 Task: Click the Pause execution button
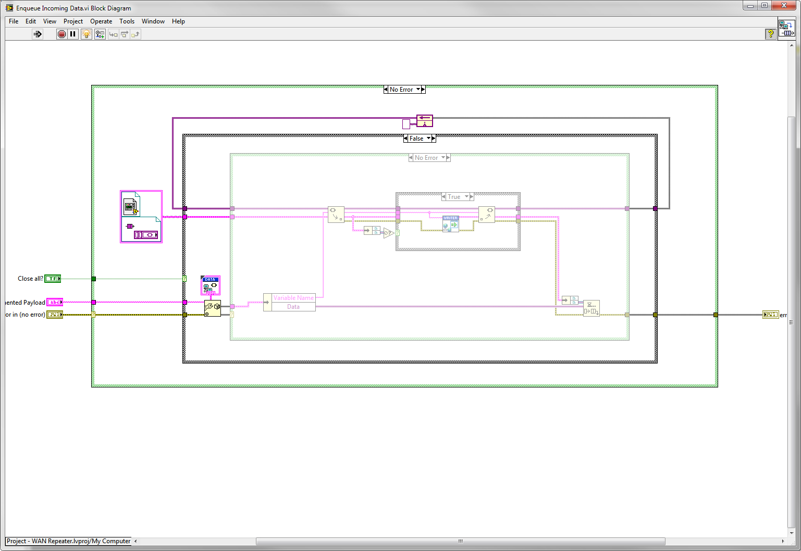coord(73,34)
